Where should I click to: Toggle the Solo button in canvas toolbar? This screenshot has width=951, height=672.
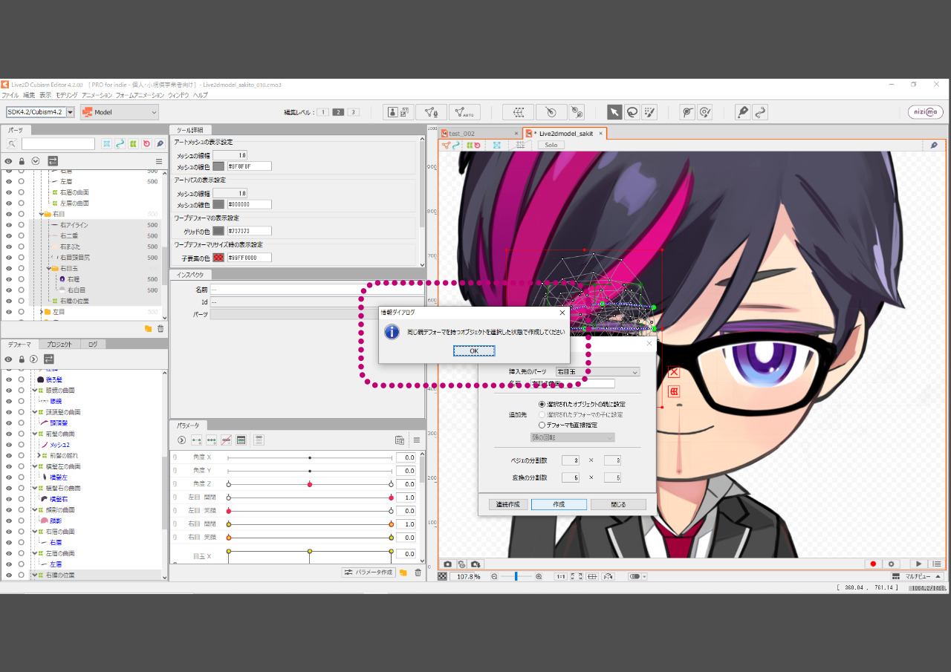(x=551, y=145)
